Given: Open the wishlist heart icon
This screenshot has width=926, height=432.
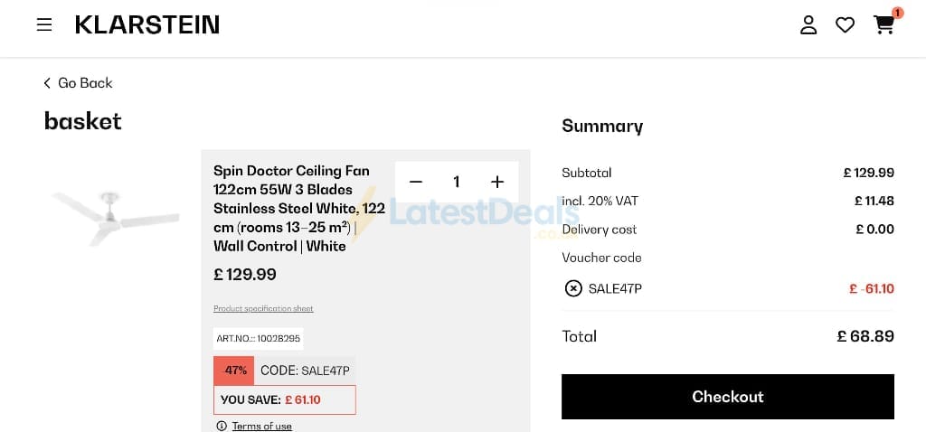Looking at the screenshot, I should [845, 24].
